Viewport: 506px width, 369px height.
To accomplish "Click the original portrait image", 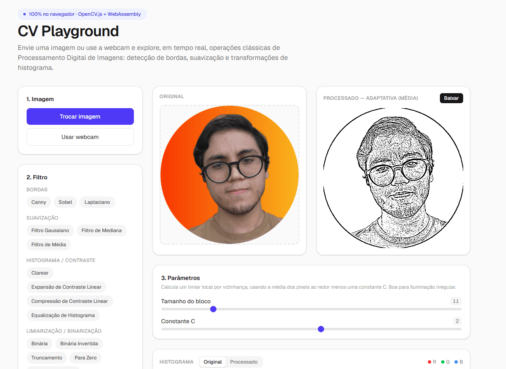I will click(230, 175).
